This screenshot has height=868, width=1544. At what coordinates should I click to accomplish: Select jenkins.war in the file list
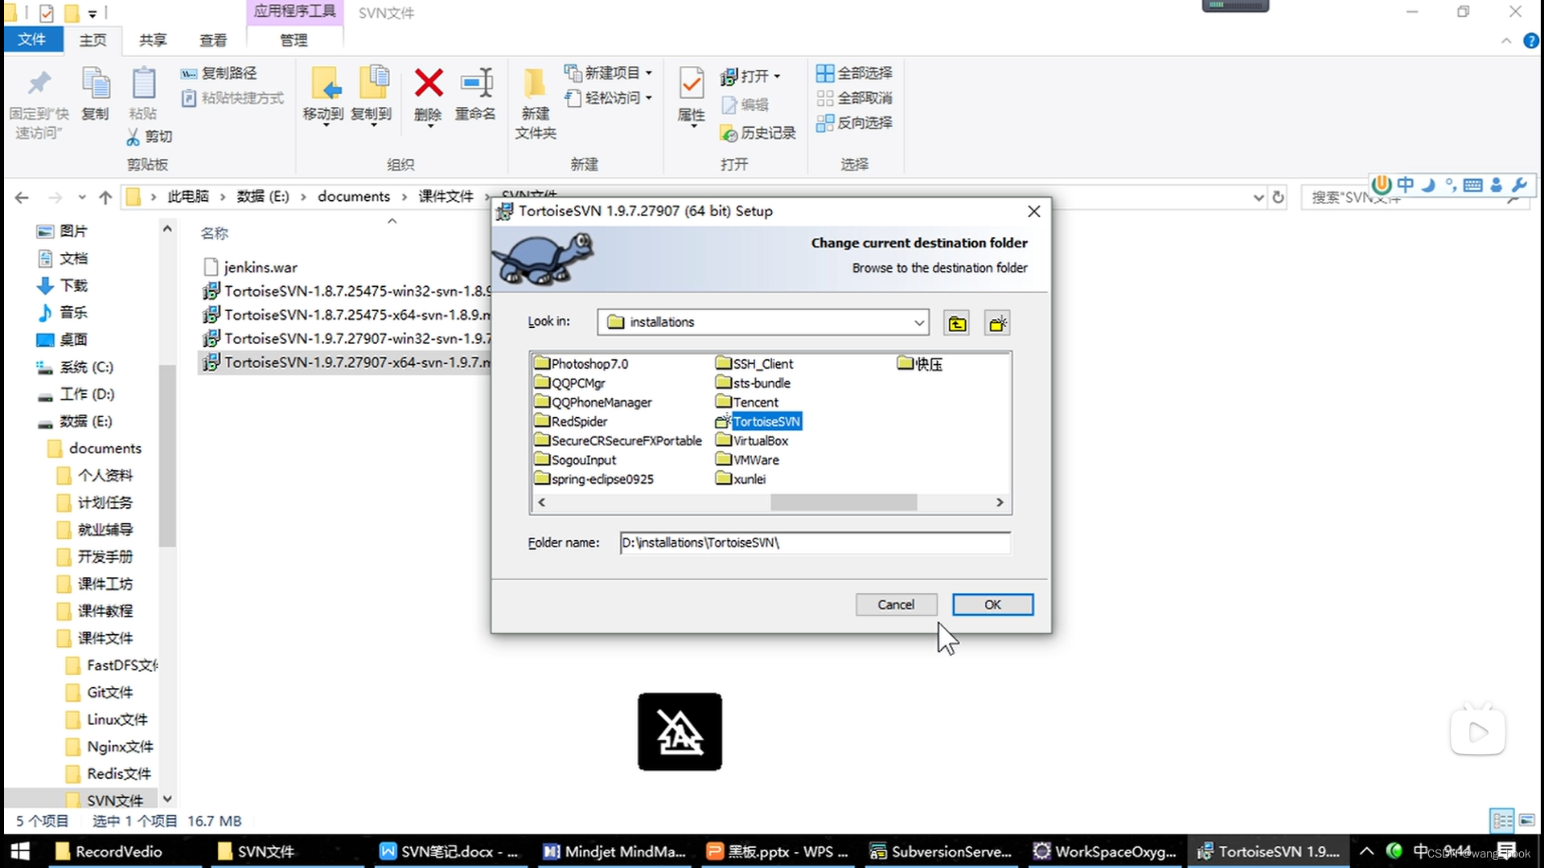tap(251, 267)
